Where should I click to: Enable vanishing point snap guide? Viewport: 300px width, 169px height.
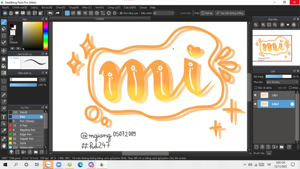(x=85, y=13)
